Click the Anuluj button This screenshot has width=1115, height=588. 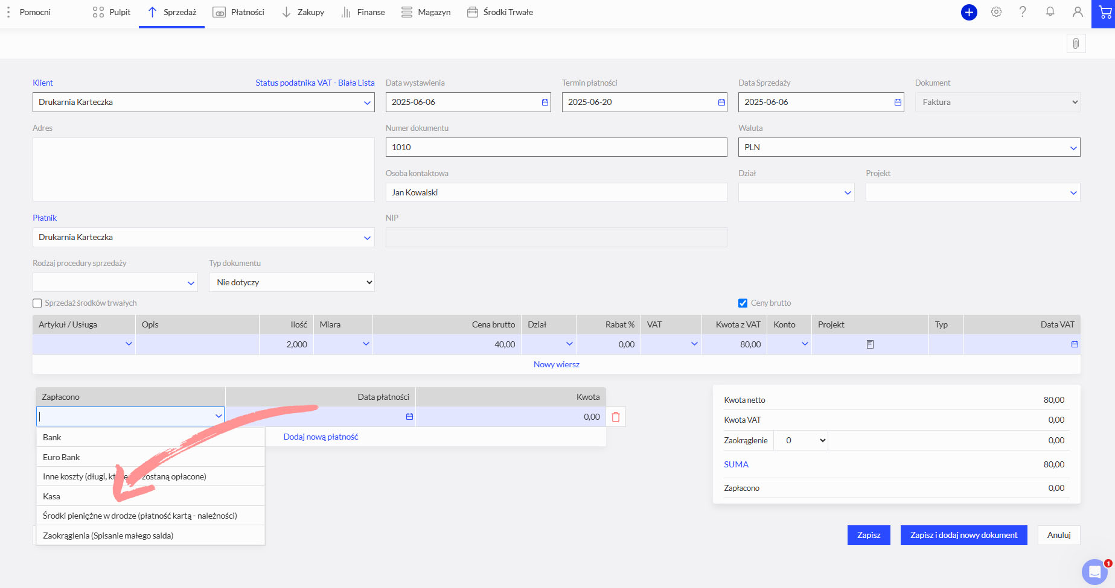pyautogui.click(x=1059, y=535)
